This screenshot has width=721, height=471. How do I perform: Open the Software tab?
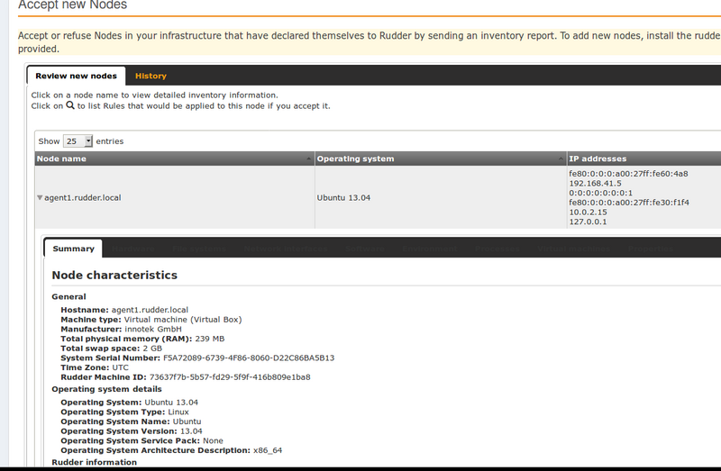(x=365, y=249)
